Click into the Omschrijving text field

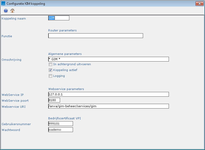108,59
